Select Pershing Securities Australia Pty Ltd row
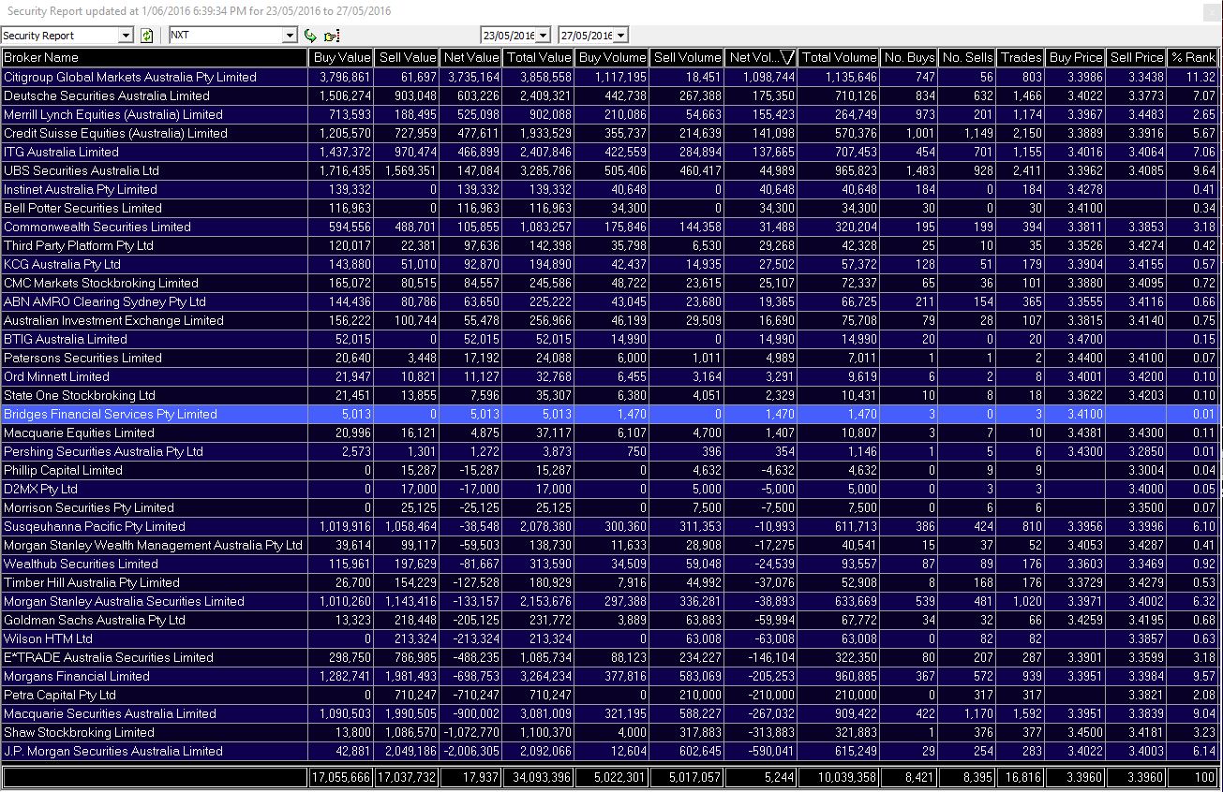 [x=609, y=451]
